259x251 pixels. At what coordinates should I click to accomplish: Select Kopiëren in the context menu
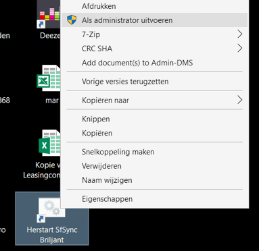coord(155,133)
